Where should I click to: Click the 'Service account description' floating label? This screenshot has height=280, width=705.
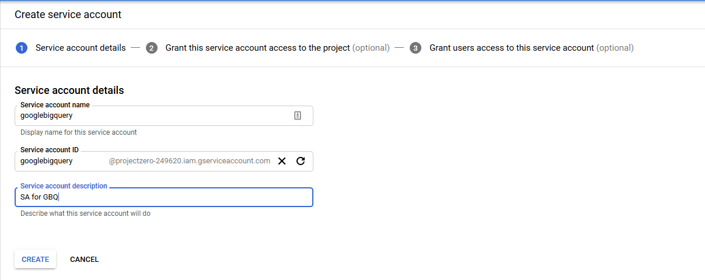click(64, 186)
